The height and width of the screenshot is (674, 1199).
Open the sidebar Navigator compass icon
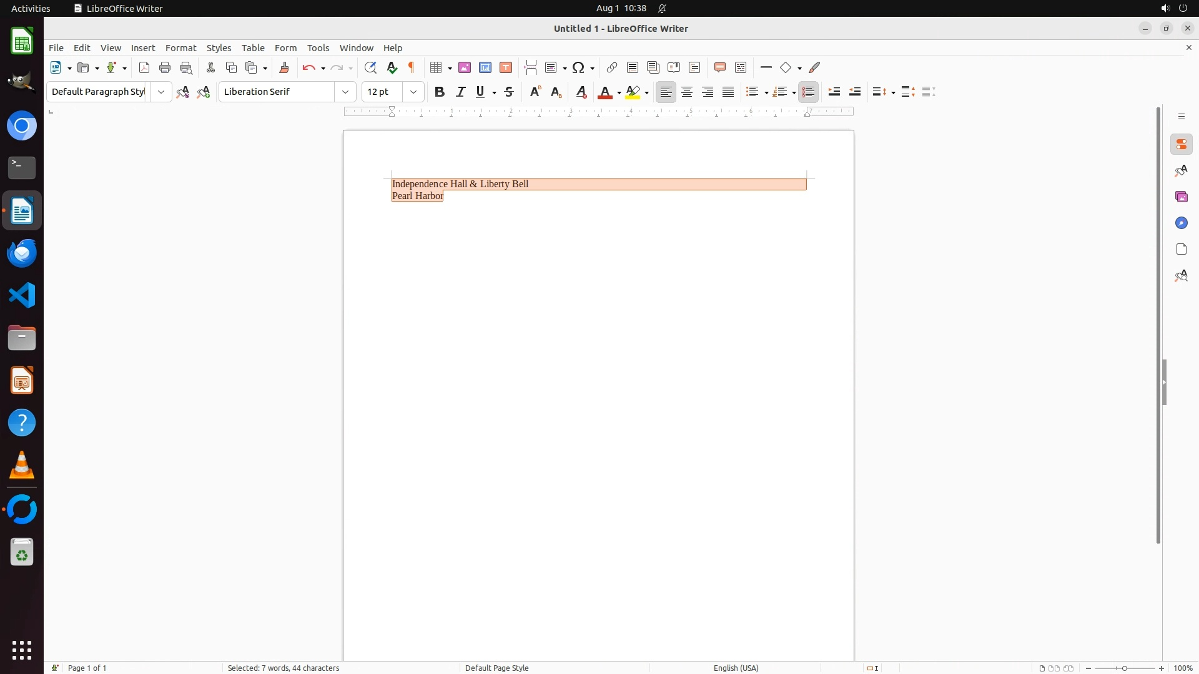1182,223
